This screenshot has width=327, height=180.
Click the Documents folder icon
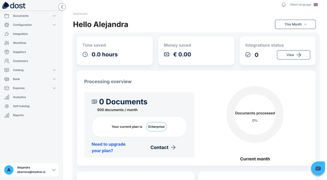click(x=7, y=16)
